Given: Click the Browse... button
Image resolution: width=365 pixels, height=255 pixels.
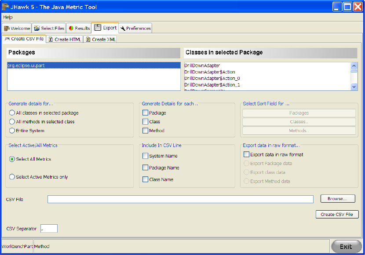Looking at the screenshot, I should [338, 199].
